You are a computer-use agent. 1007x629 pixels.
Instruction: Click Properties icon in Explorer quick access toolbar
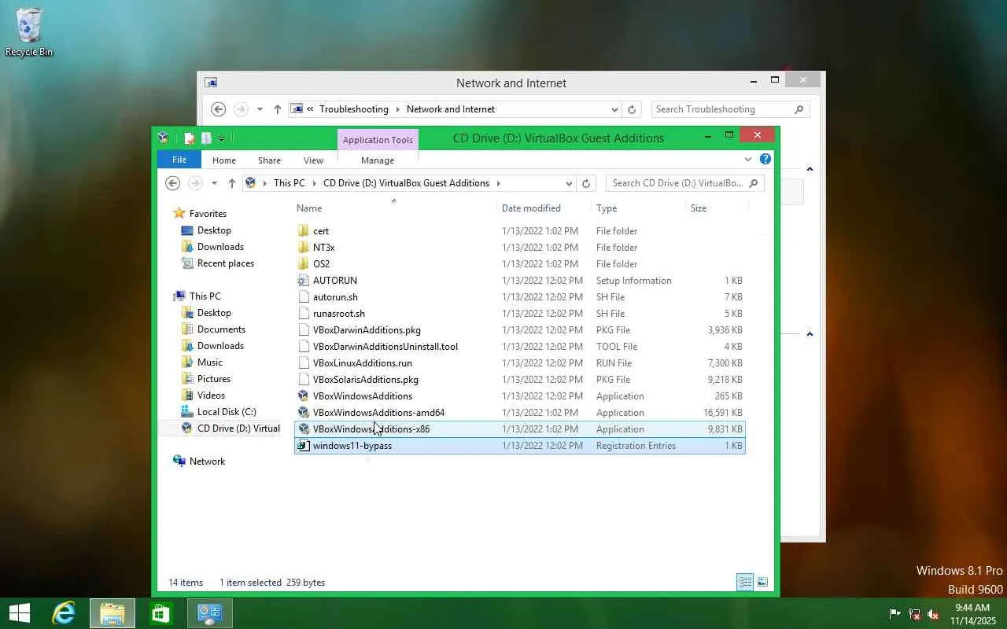point(189,138)
